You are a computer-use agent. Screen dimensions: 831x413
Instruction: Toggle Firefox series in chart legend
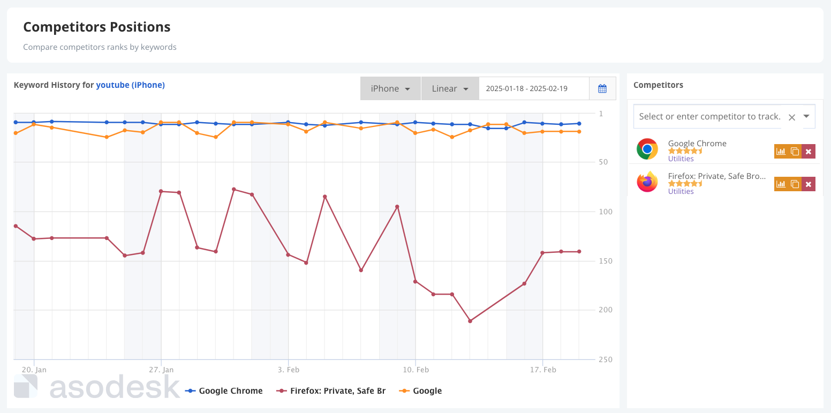[x=331, y=391]
